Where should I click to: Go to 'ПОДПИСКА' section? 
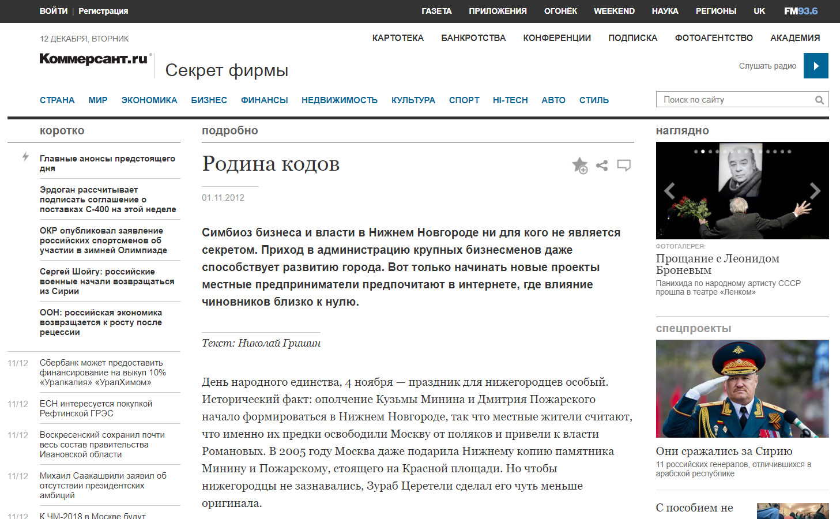pyautogui.click(x=632, y=38)
